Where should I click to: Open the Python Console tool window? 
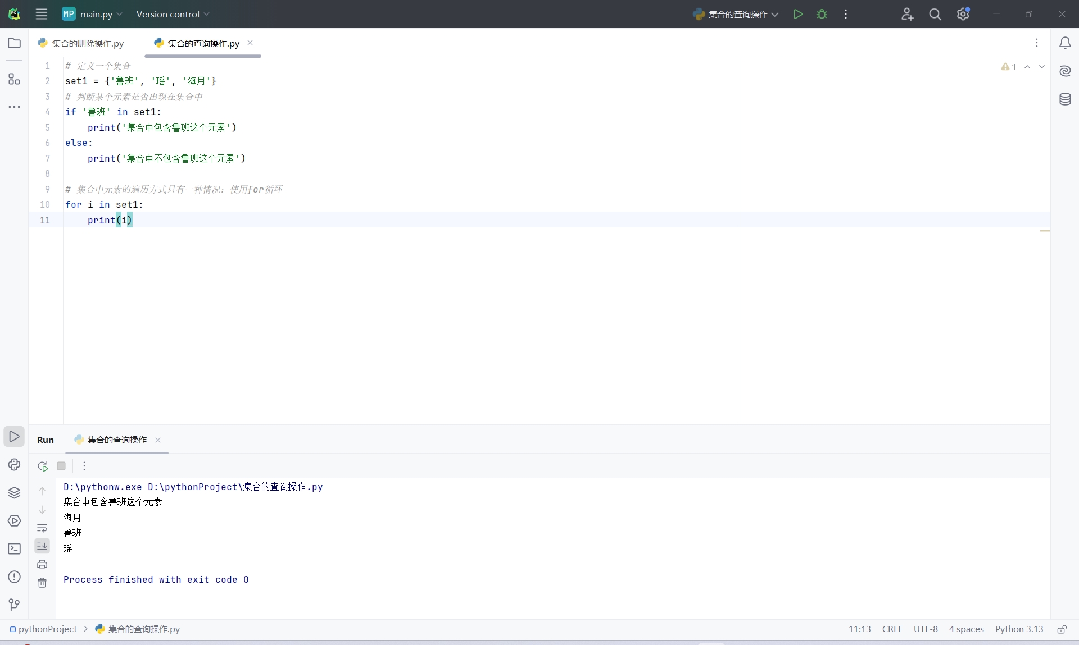coord(14,465)
